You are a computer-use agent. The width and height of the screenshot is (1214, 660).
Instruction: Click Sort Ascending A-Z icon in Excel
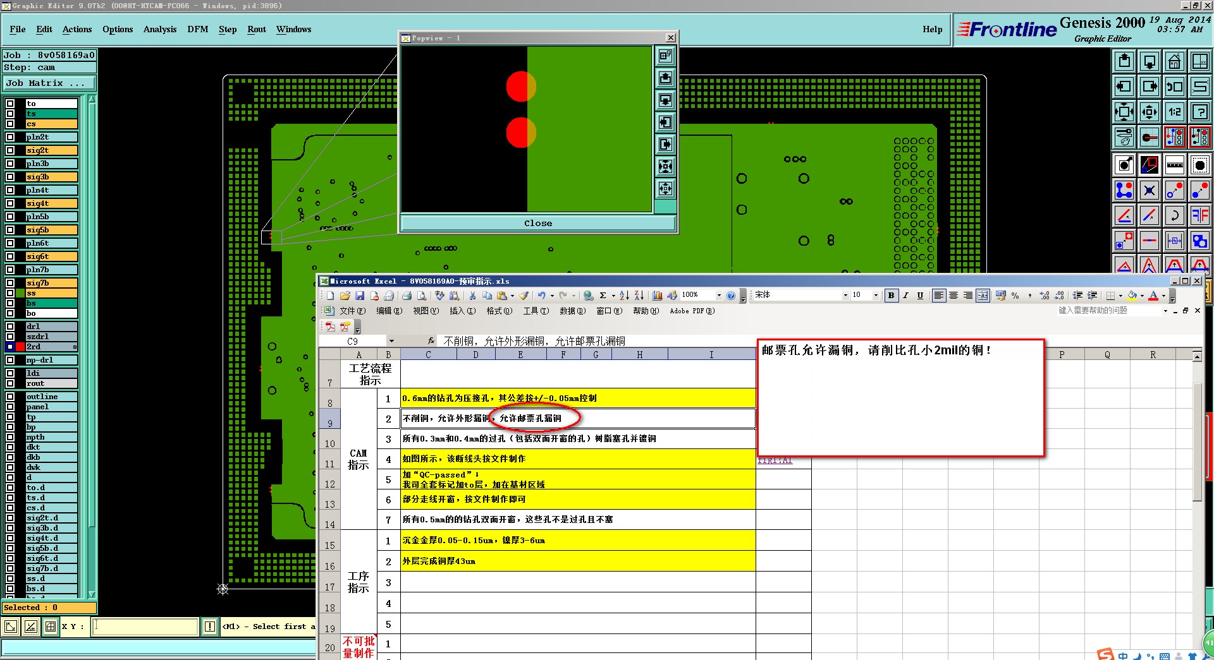624,295
